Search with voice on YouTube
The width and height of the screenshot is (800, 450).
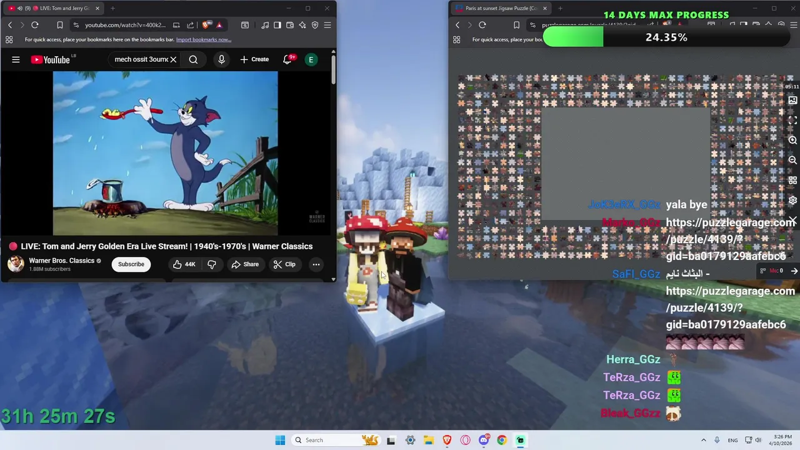pos(221,59)
